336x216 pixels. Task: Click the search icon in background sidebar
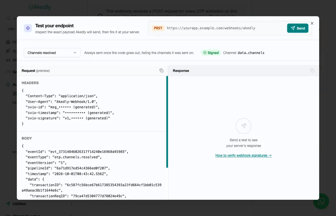click(9, 18)
